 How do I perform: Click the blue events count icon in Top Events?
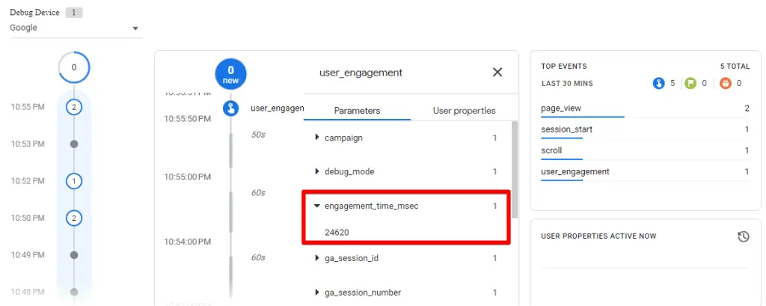tap(658, 84)
